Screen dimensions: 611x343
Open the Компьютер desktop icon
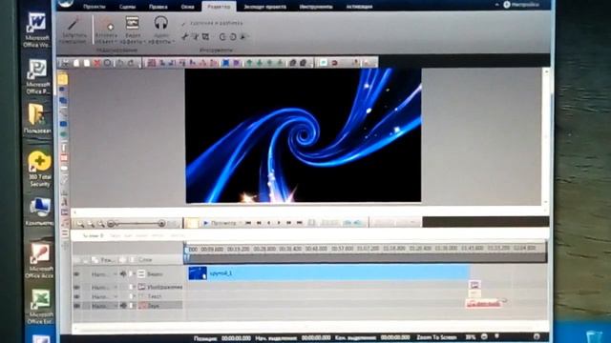point(39,212)
